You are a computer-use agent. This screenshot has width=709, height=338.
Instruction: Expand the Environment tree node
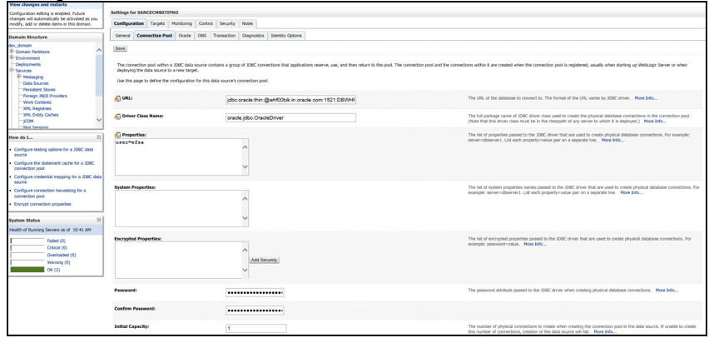pyautogui.click(x=12, y=58)
